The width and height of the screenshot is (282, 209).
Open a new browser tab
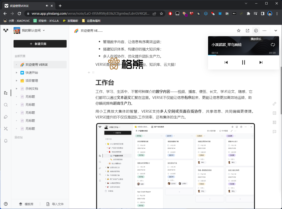tap(60, 6)
